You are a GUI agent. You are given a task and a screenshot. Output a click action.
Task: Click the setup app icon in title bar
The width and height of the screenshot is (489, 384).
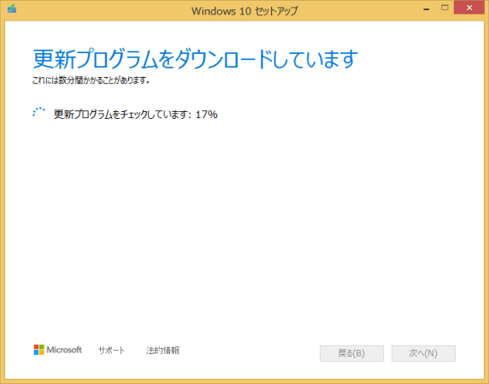(x=12, y=9)
